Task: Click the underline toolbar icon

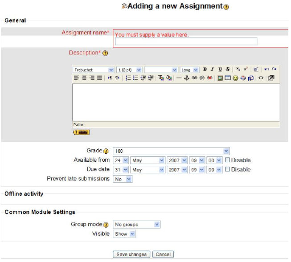Action: pos(220,70)
